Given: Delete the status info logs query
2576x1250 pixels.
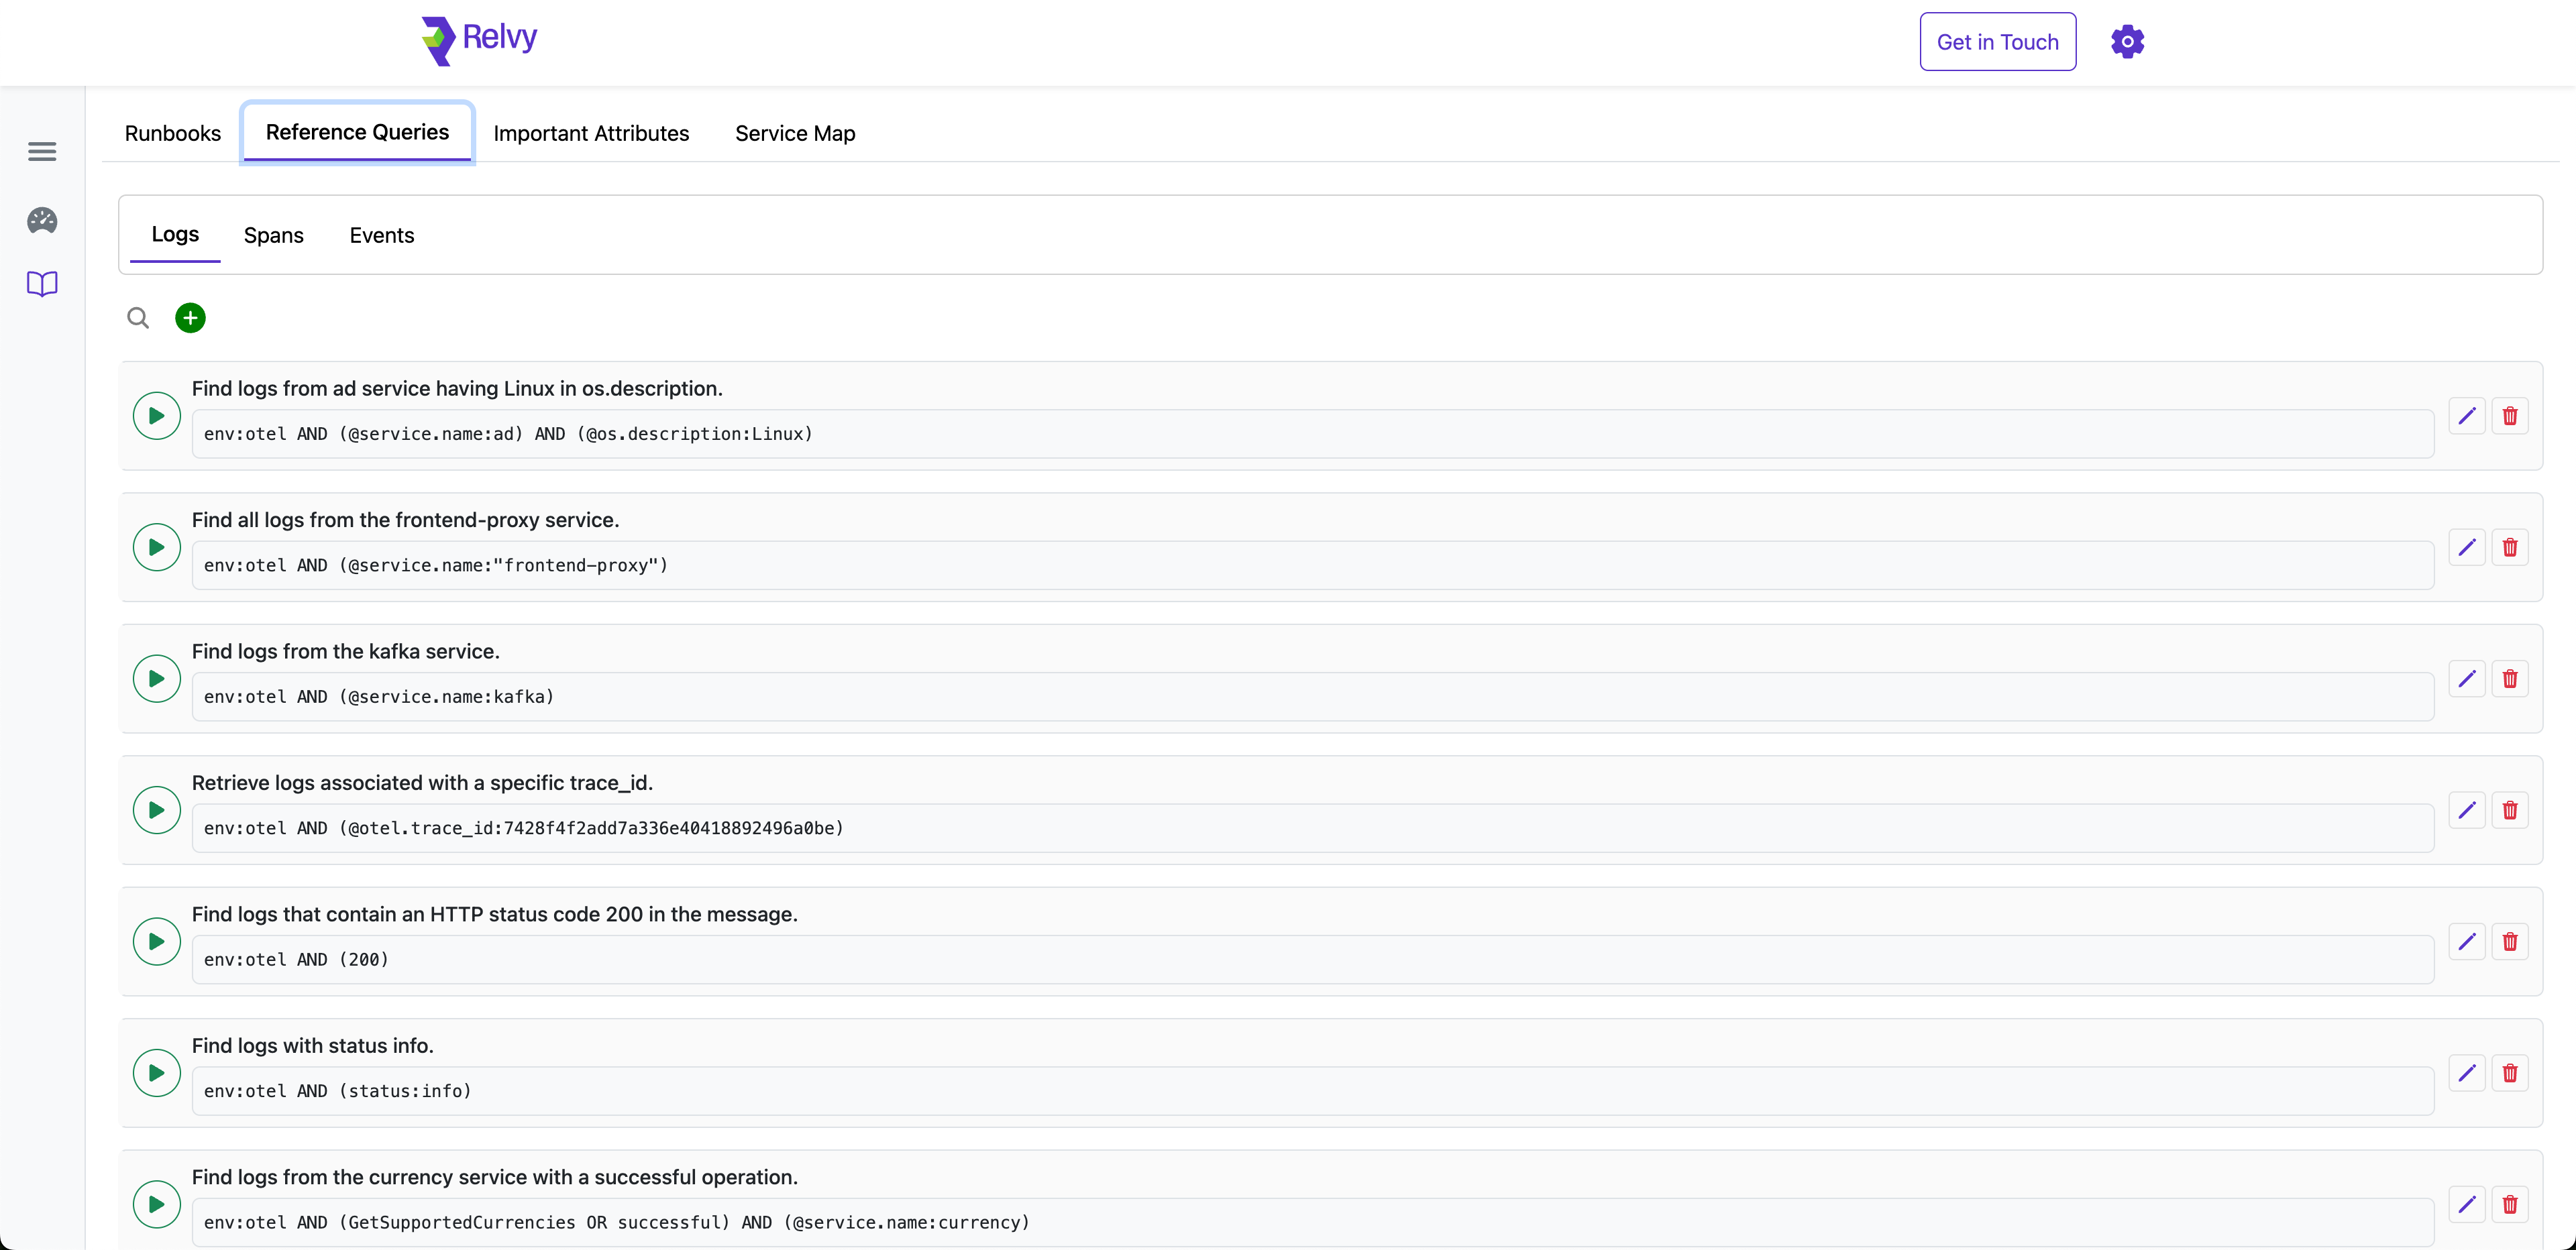Looking at the screenshot, I should [x=2510, y=1073].
